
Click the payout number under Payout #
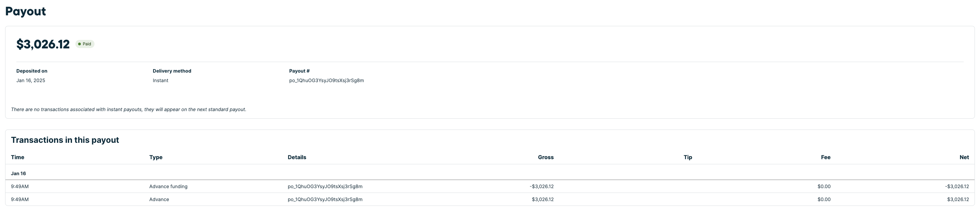tap(326, 80)
